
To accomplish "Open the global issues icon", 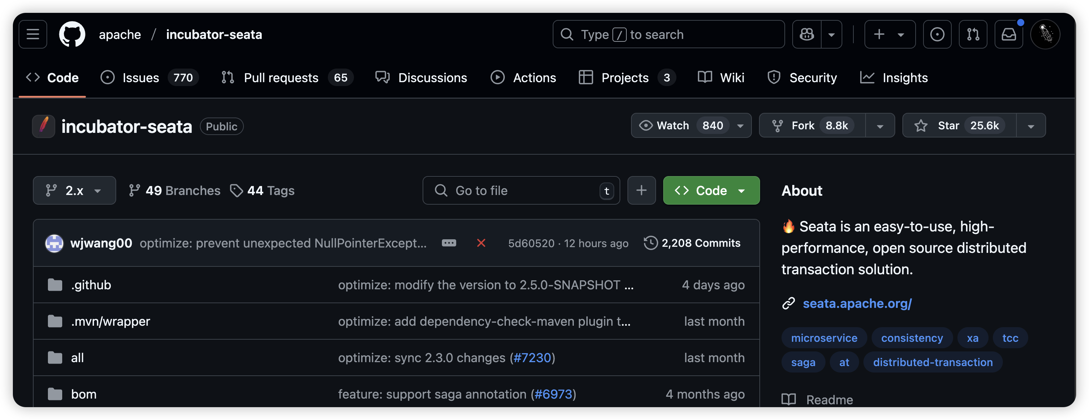I will point(937,34).
